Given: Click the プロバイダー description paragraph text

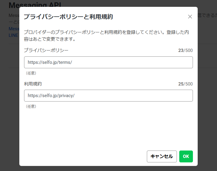Looking at the screenshot, I should 106,36.
